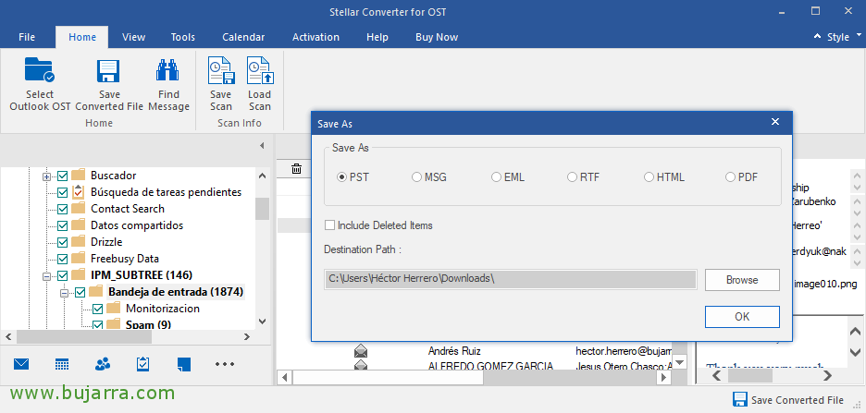The width and height of the screenshot is (866, 413).
Task: Collapse the left folder pane arrow
Action: (x=262, y=146)
